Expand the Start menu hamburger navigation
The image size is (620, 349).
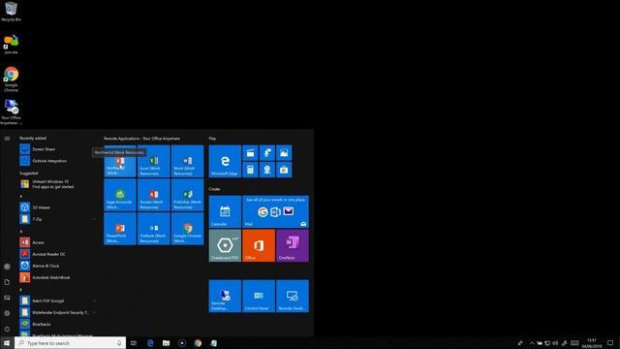[x=7, y=139]
